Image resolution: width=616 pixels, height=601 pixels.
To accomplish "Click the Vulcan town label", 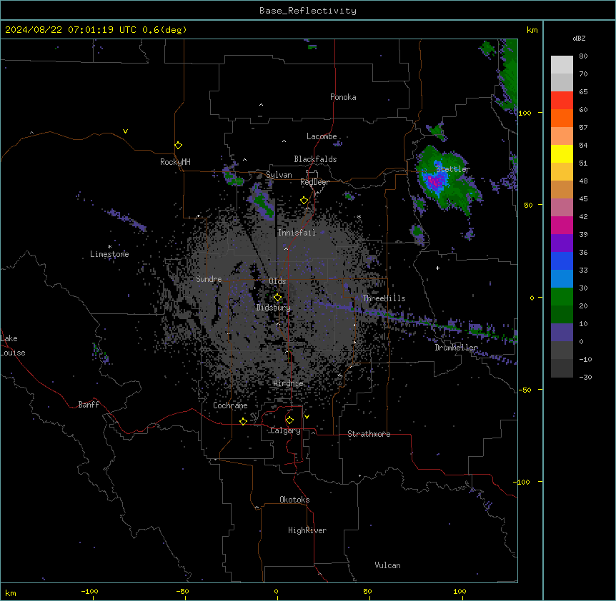I will [x=388, y=565].
